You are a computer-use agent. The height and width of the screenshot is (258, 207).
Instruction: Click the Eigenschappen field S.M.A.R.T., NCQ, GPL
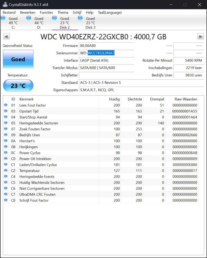click(x=141, y=90)
